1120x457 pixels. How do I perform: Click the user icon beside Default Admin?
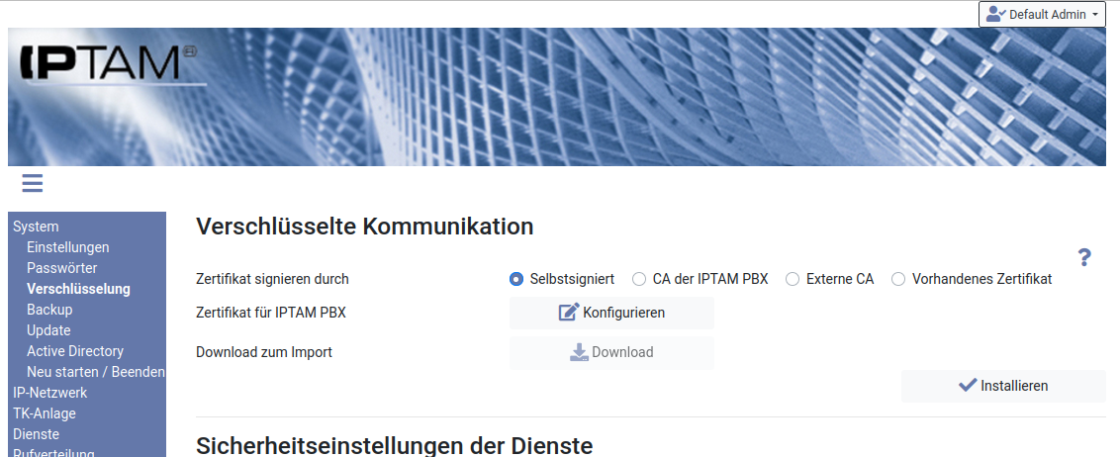(x=995, y=15)
